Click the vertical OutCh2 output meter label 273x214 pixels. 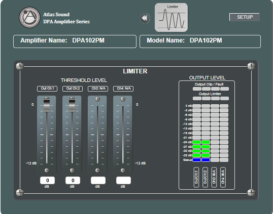pyautogui.click(x=205, y=178)
